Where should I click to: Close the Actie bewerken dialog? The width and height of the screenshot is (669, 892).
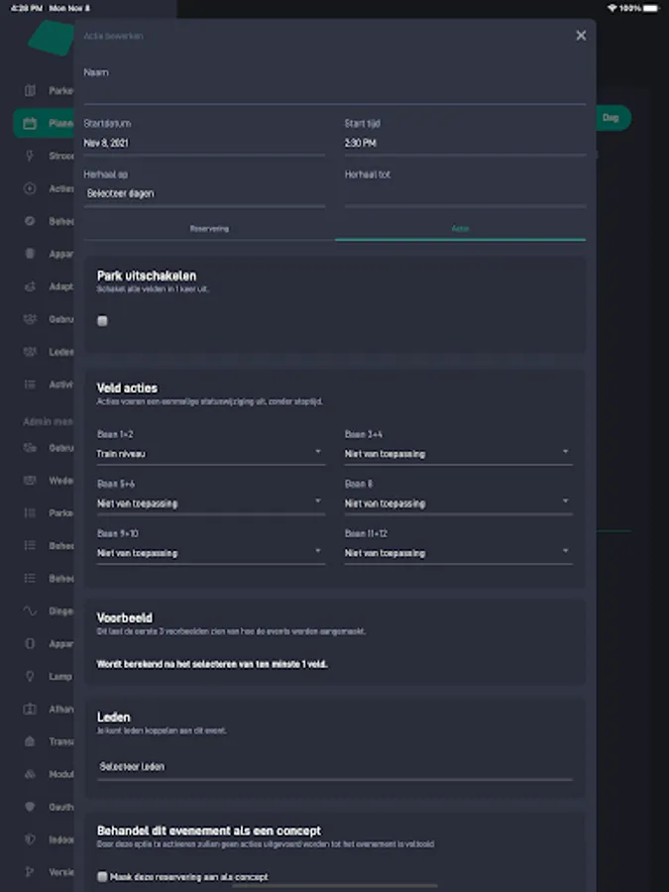tap(581, 36)
